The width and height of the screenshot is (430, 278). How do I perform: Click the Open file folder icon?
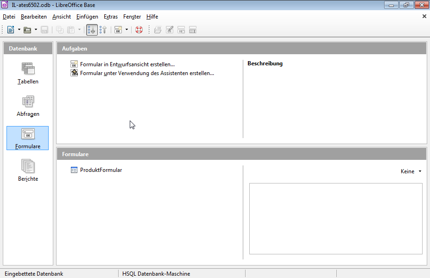(27, 30)
